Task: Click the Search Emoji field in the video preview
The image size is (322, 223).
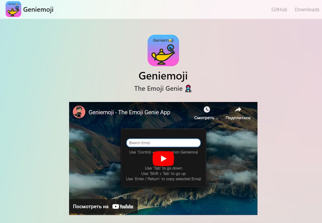Action: pyautogui.click(x=164, y=143)
